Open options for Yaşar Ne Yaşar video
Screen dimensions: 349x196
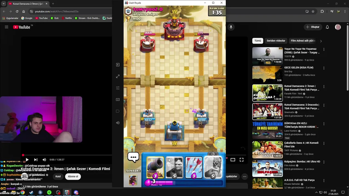(x=324, y=50)
